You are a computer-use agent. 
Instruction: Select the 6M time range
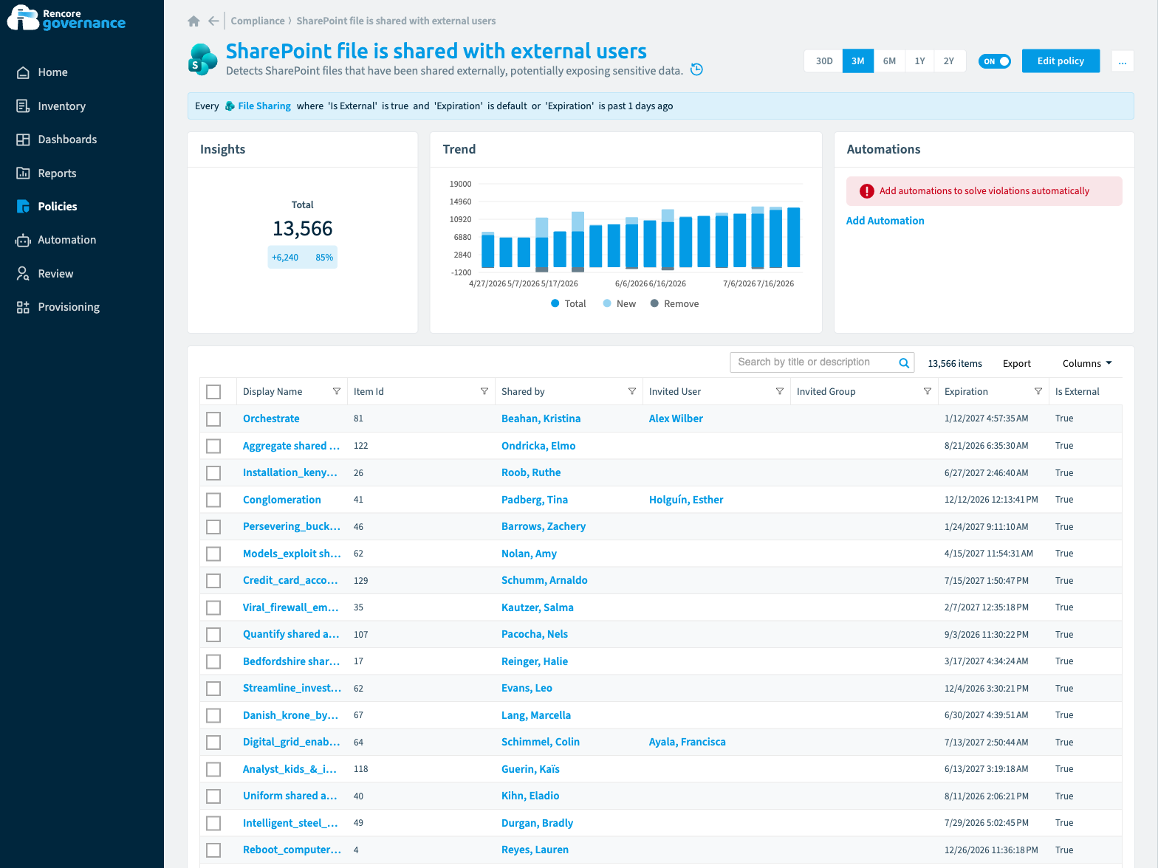(x=889, y=61)
